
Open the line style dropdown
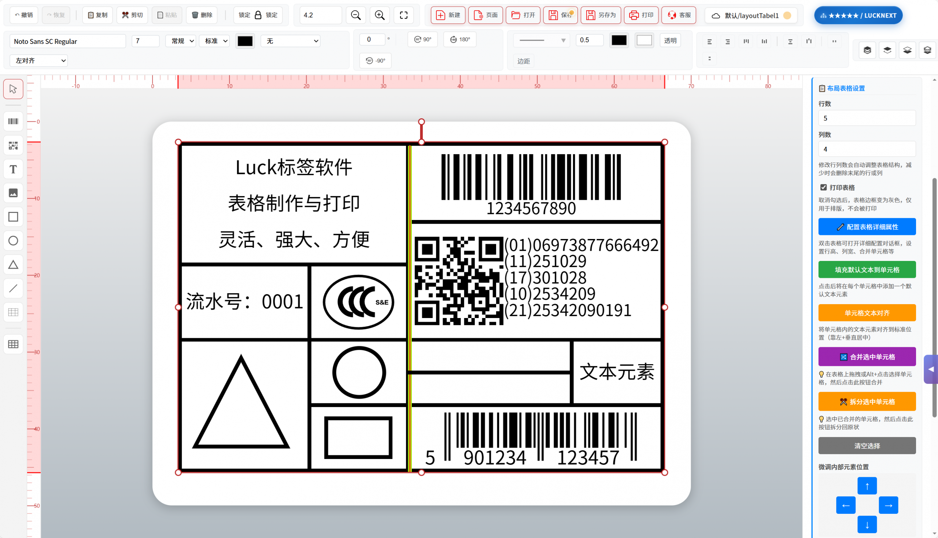click(x=541, y=40)
